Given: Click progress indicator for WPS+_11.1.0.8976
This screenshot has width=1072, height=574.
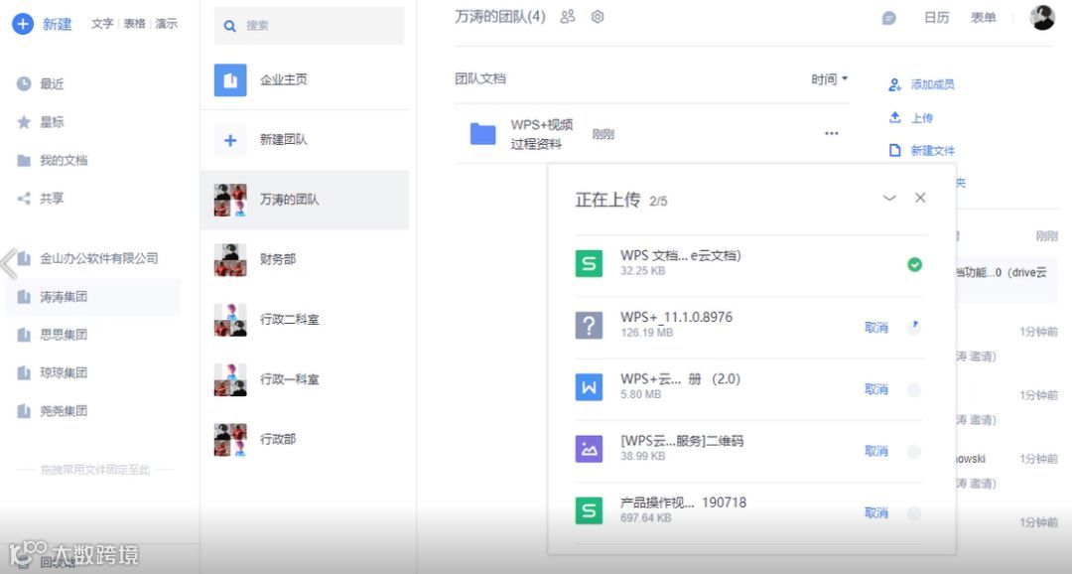Looking at the screenshot, I should point(914,327).
